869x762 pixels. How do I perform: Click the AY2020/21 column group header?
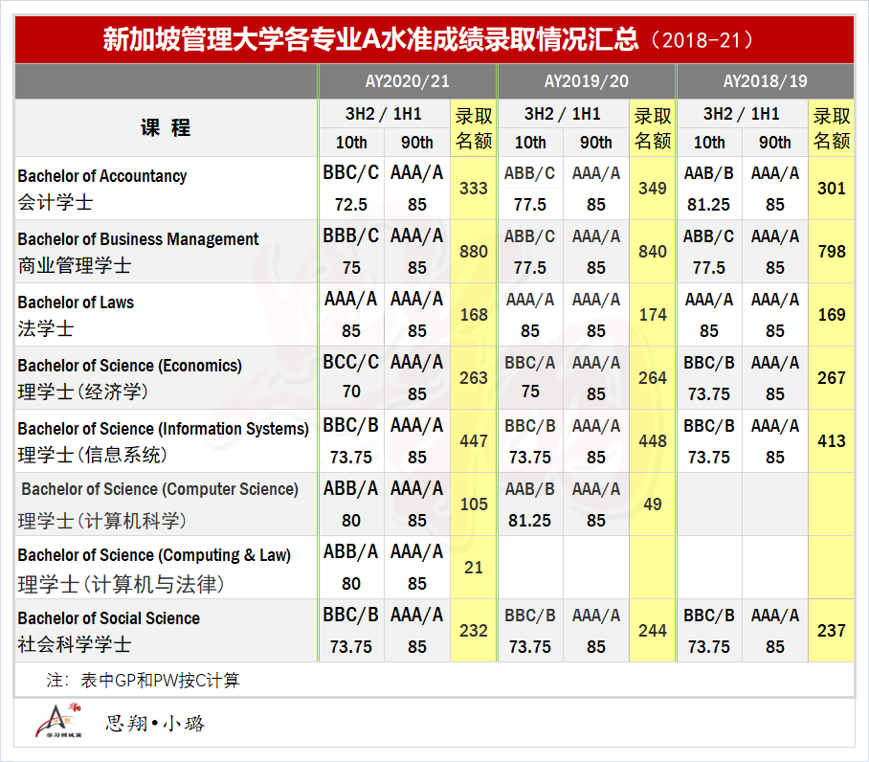[408, 81]
